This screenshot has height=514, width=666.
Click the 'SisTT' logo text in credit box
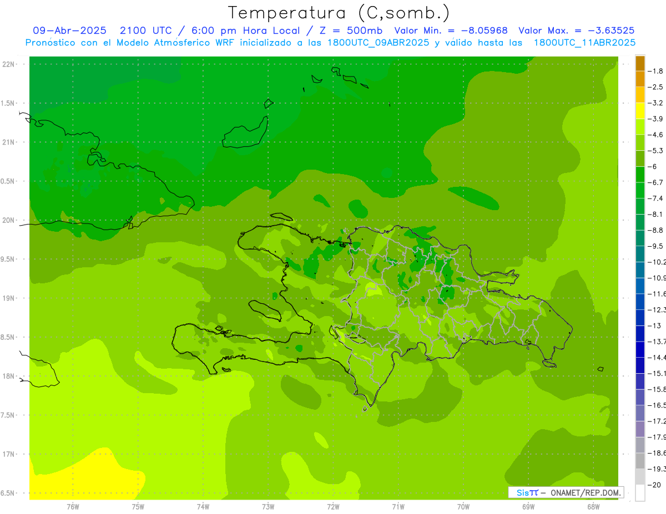click(527, 492)
